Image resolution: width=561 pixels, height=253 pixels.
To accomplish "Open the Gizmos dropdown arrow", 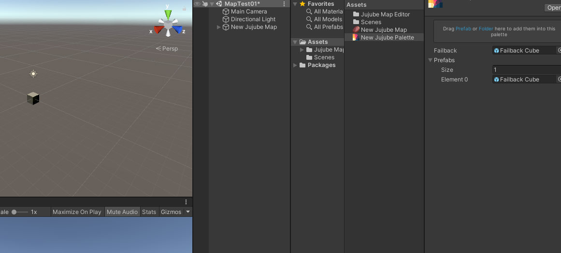I will click(188, 212).
